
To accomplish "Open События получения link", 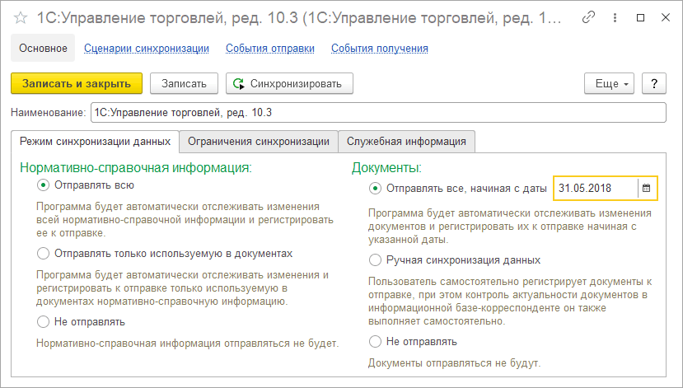I will point(379,49).
